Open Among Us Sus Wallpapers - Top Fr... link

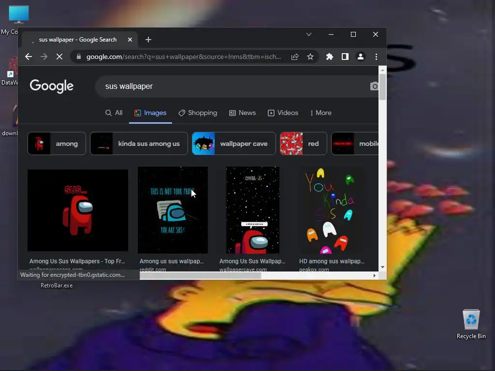(77, 261)
